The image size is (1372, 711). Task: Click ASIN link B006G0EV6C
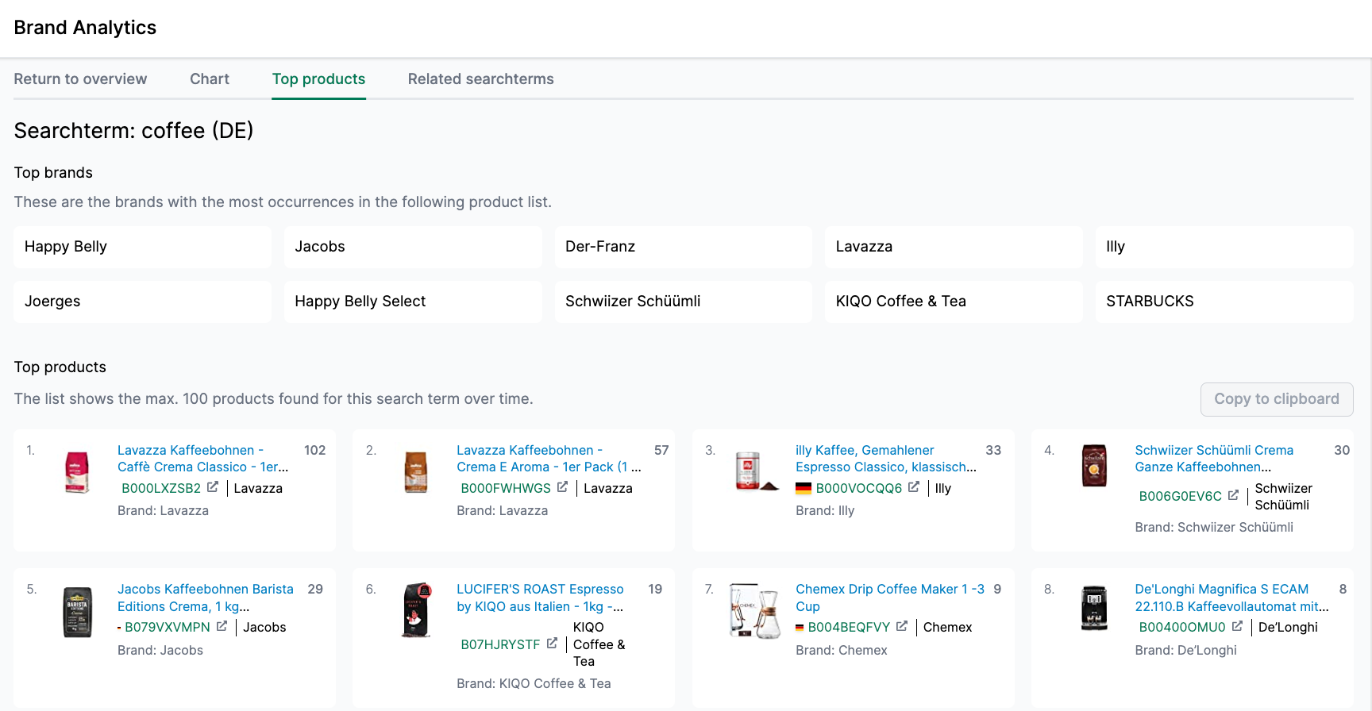pyautogui.click(x=1181, y=496)
